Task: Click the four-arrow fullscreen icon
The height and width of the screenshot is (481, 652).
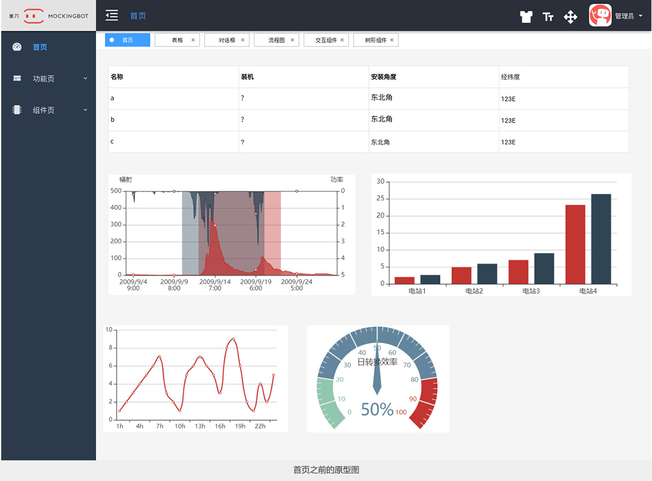Action: coord(570,17)
